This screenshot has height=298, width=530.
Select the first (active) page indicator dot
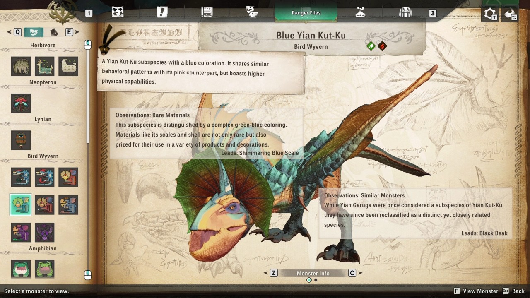pos(309,280)
